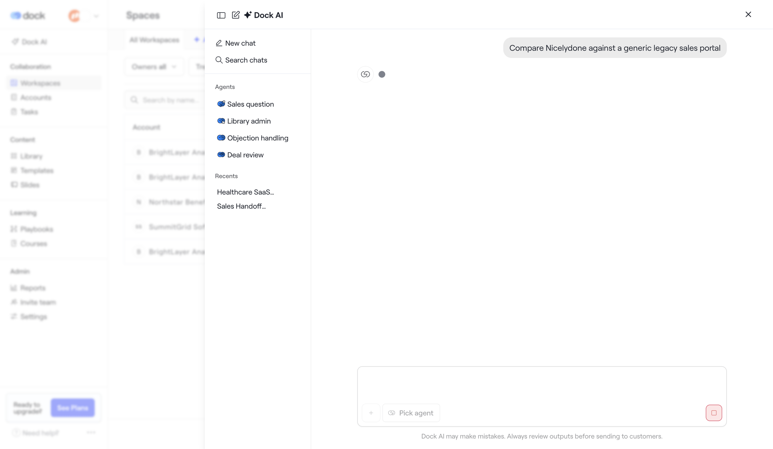Screen dimensions: 773x449
Task: Click the agent link icon beside loading dot
Action: (365, 74)
